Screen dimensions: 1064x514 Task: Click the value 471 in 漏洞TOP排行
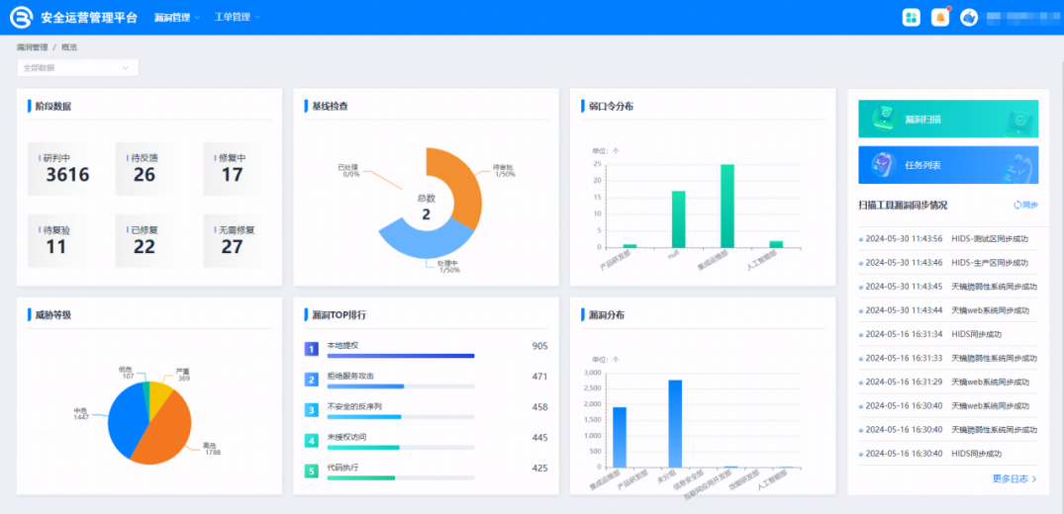pyautogui.click(x=539, y=377)
